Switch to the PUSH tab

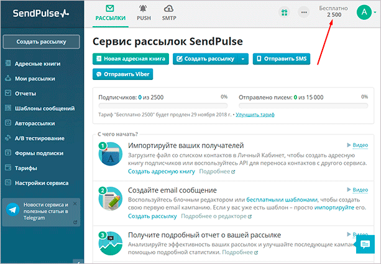(144, 13)
